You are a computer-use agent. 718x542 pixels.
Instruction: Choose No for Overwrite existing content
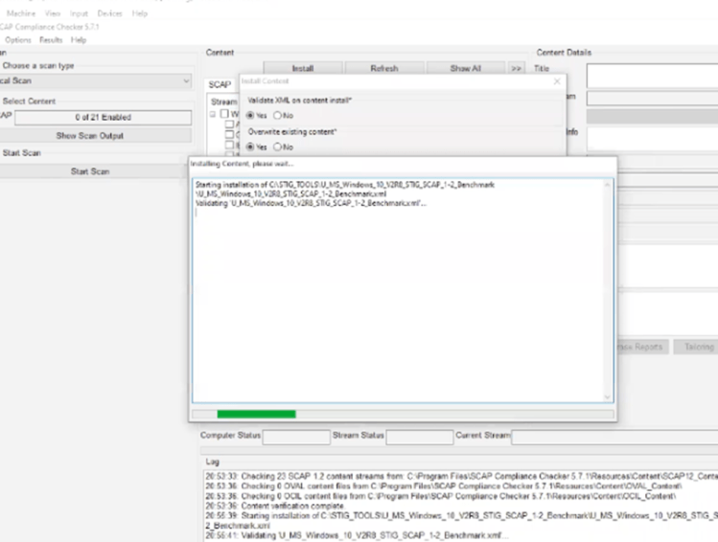(x=278, y=147)
